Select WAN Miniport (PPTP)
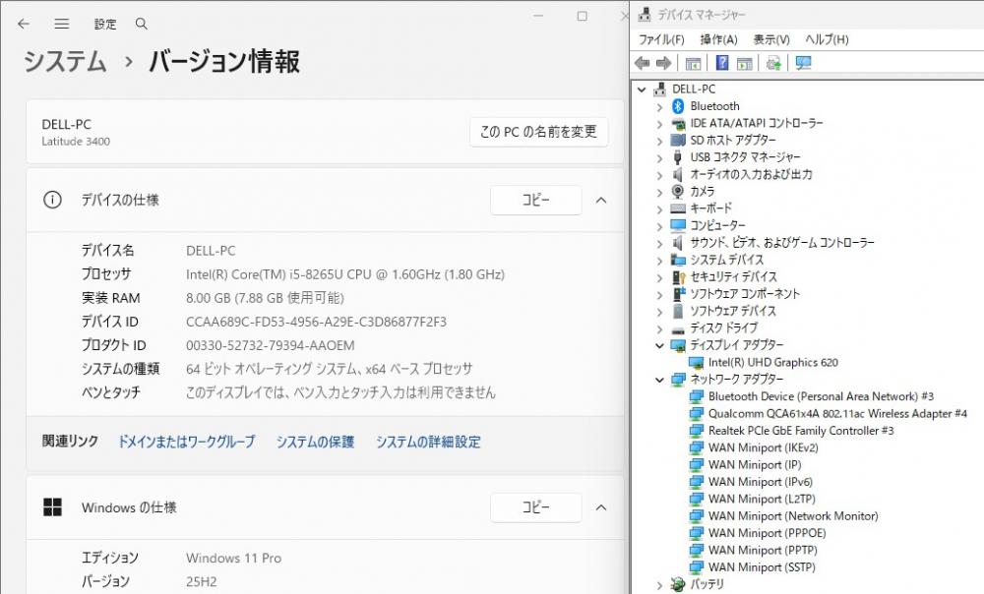 [x=763, y=550]
